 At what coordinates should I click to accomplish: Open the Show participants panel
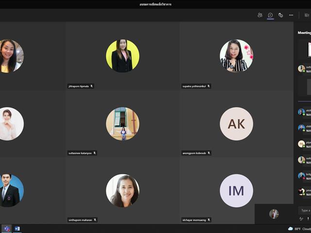[260, 15]
